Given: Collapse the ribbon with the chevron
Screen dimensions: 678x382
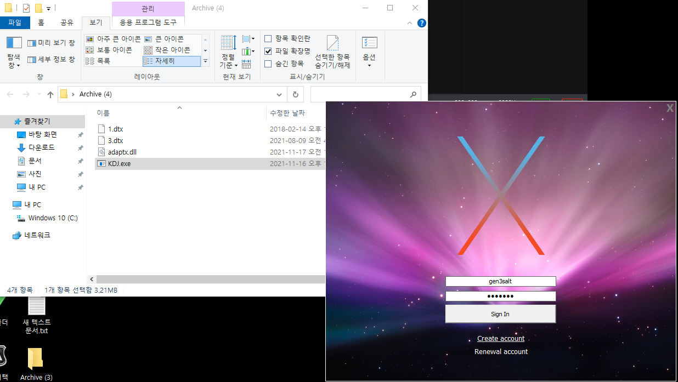Looking at the screenshot, I should point(409,23).
